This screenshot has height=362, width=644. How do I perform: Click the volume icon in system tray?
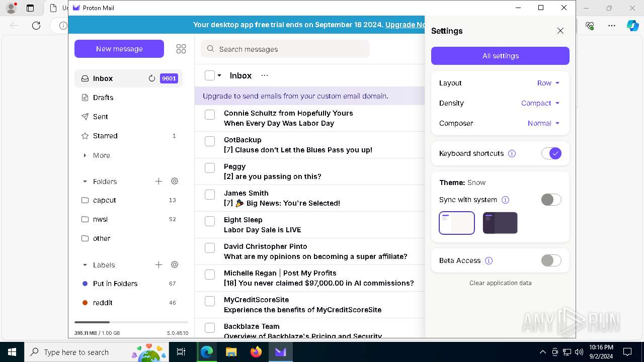click(579, 352)
